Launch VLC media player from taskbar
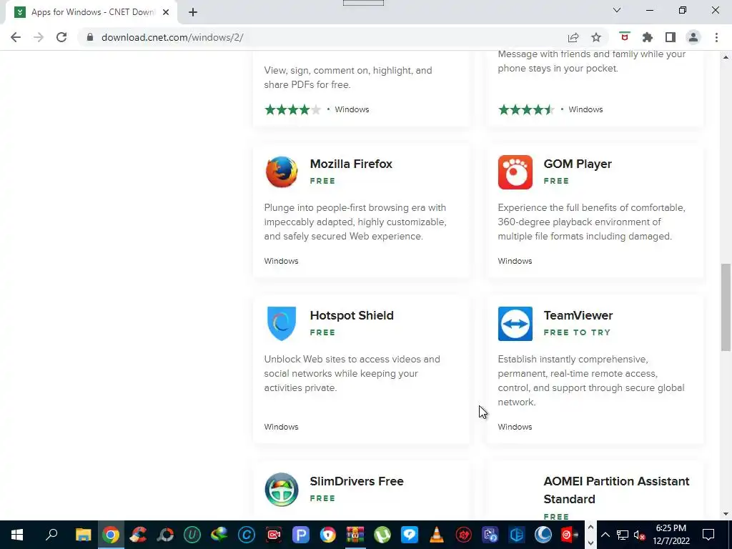The height and width of the screenshot is (549, 732). 437,535
